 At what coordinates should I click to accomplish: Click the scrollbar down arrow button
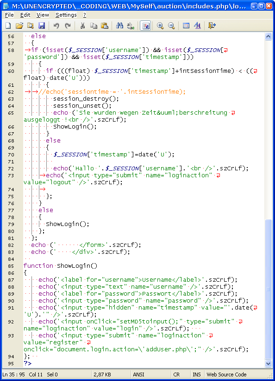[268, 364]
